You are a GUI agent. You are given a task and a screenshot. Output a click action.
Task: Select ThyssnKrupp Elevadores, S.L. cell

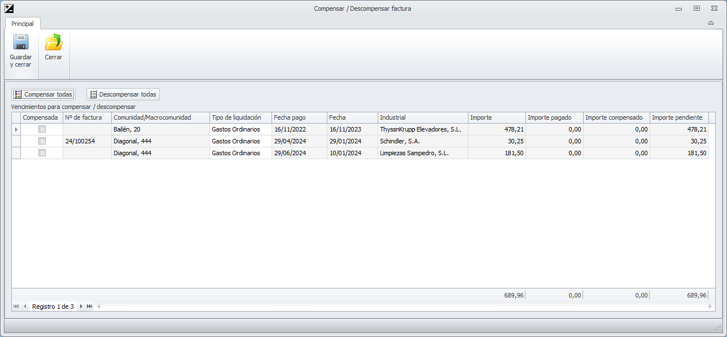point(423,129)
